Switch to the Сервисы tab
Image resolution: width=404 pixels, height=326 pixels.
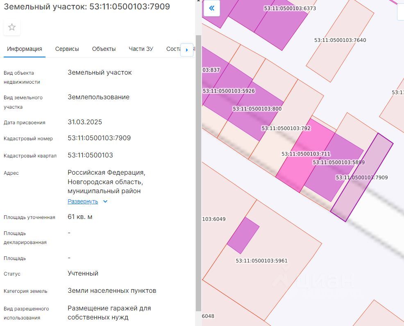coord(67,49)
